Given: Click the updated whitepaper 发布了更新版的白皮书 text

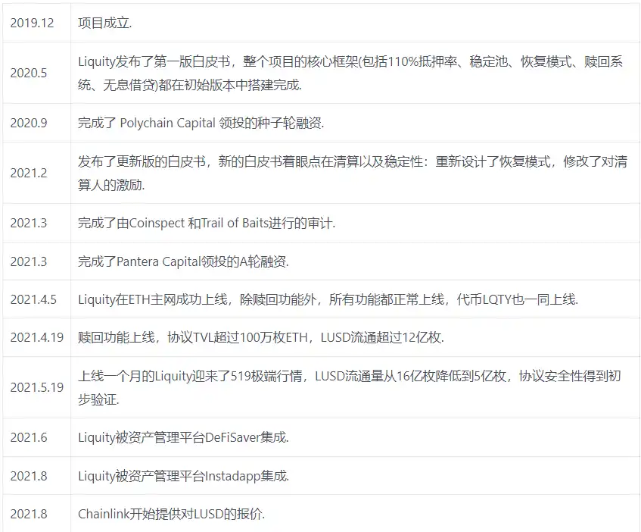Looking at the screenshot, I should pyautogui.click(x=353, y=173).
